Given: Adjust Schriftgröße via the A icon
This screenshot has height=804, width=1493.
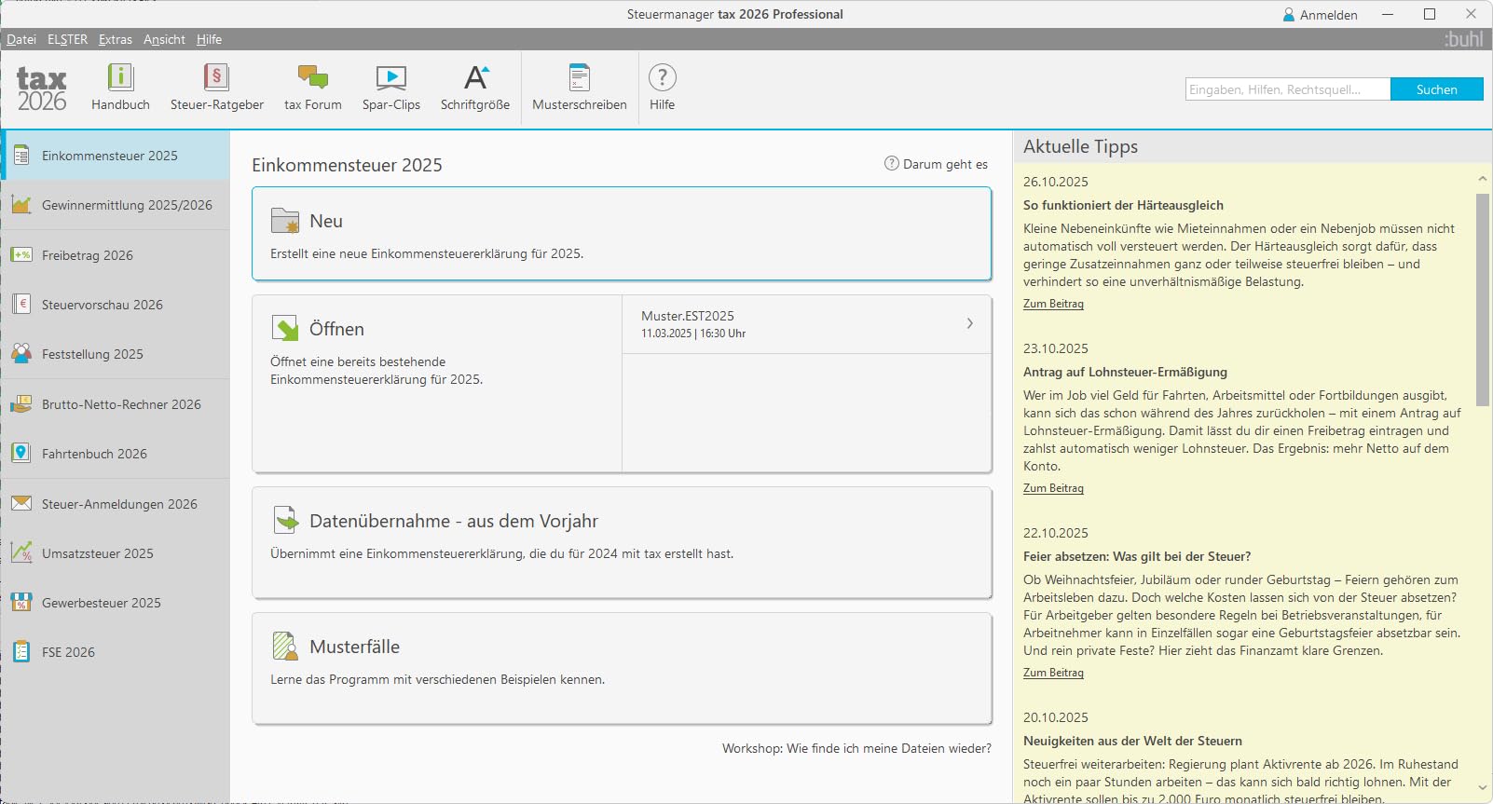Looking at the screenshot, I should pos(475,77).
